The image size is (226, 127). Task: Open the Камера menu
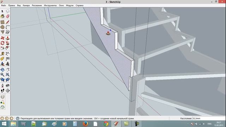tap(26, 6)
